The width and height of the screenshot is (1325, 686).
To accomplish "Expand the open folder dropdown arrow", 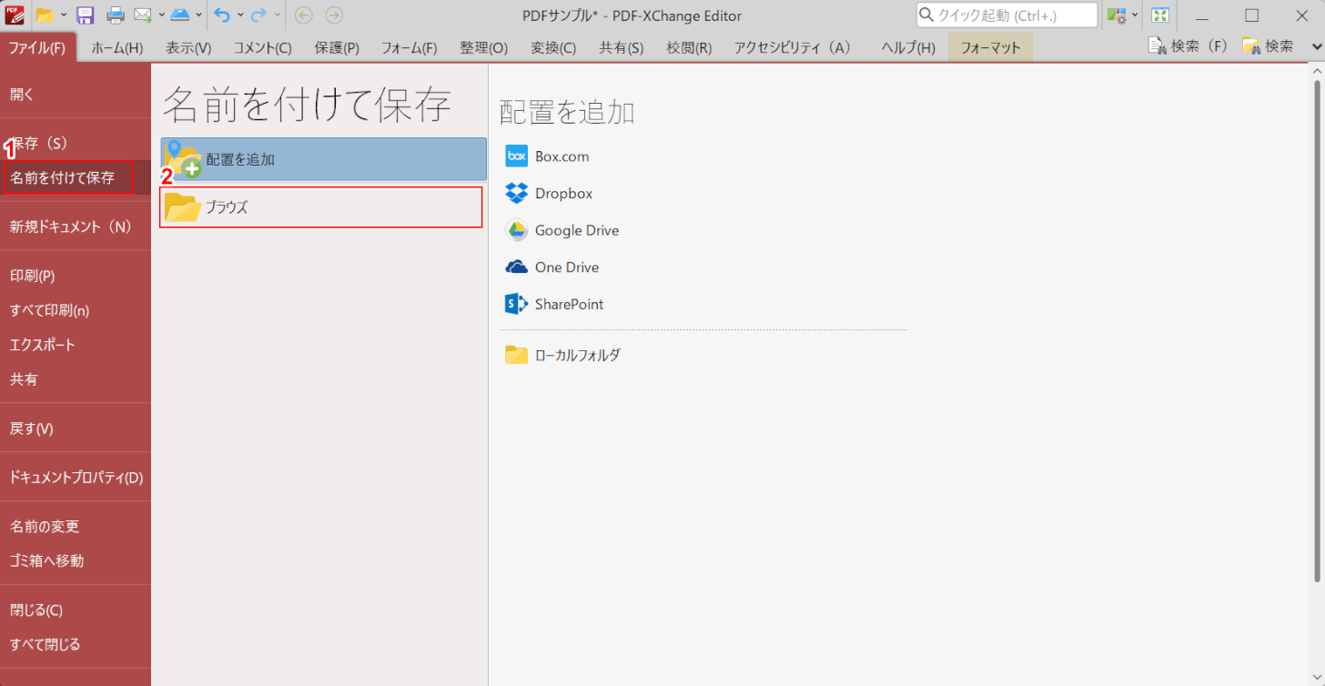I will coord(64,15).
